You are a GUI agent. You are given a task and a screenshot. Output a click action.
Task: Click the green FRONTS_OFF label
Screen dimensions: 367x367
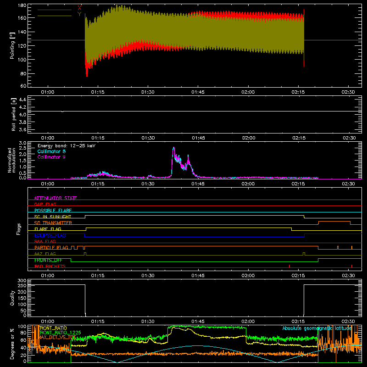(x=48, y=260)
